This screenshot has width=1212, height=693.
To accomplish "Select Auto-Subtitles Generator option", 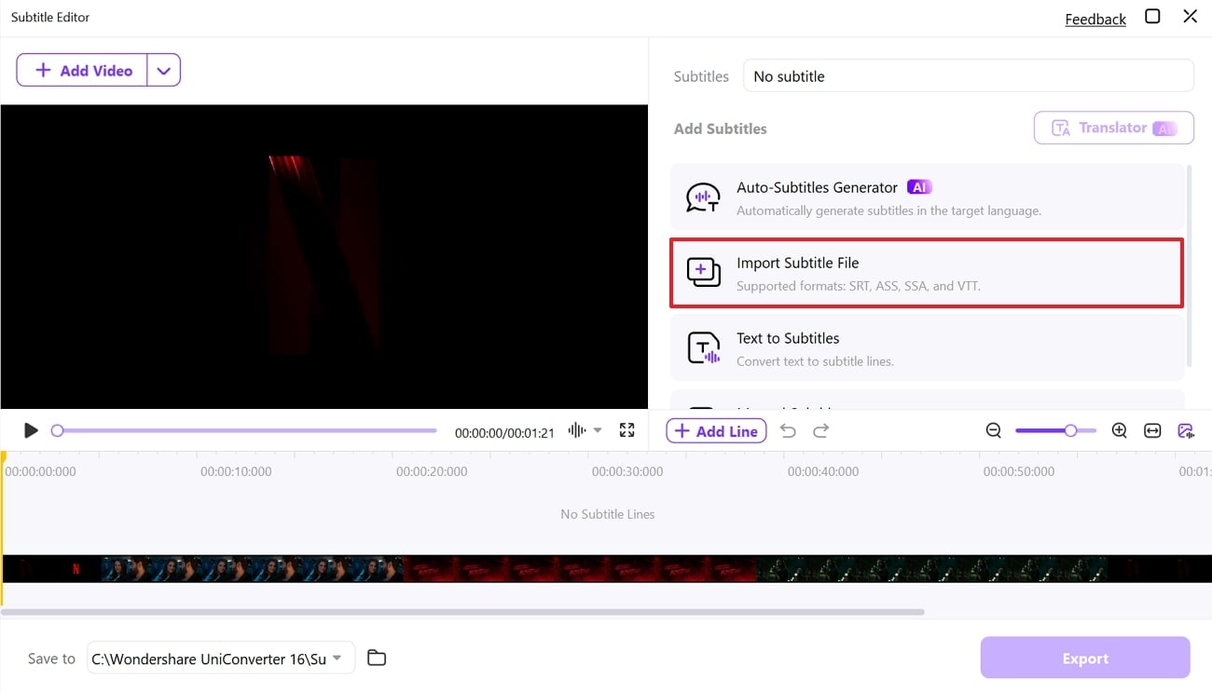I will (927, 197).
